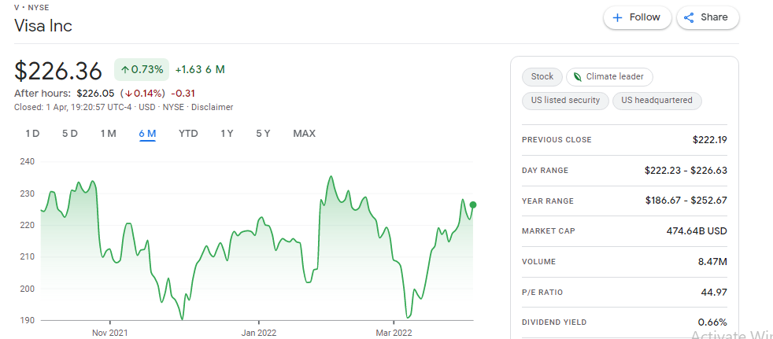Click the $226.36 price text
The image size is (773, 339).
58,71
